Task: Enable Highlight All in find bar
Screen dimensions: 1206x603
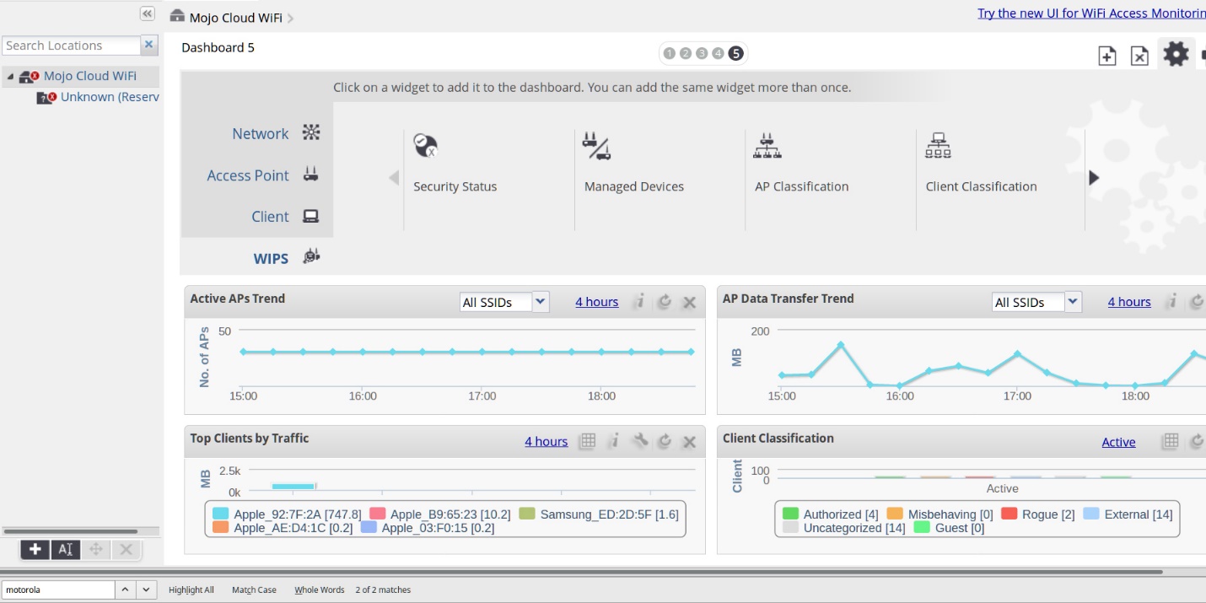Action: tap(190, 590)
